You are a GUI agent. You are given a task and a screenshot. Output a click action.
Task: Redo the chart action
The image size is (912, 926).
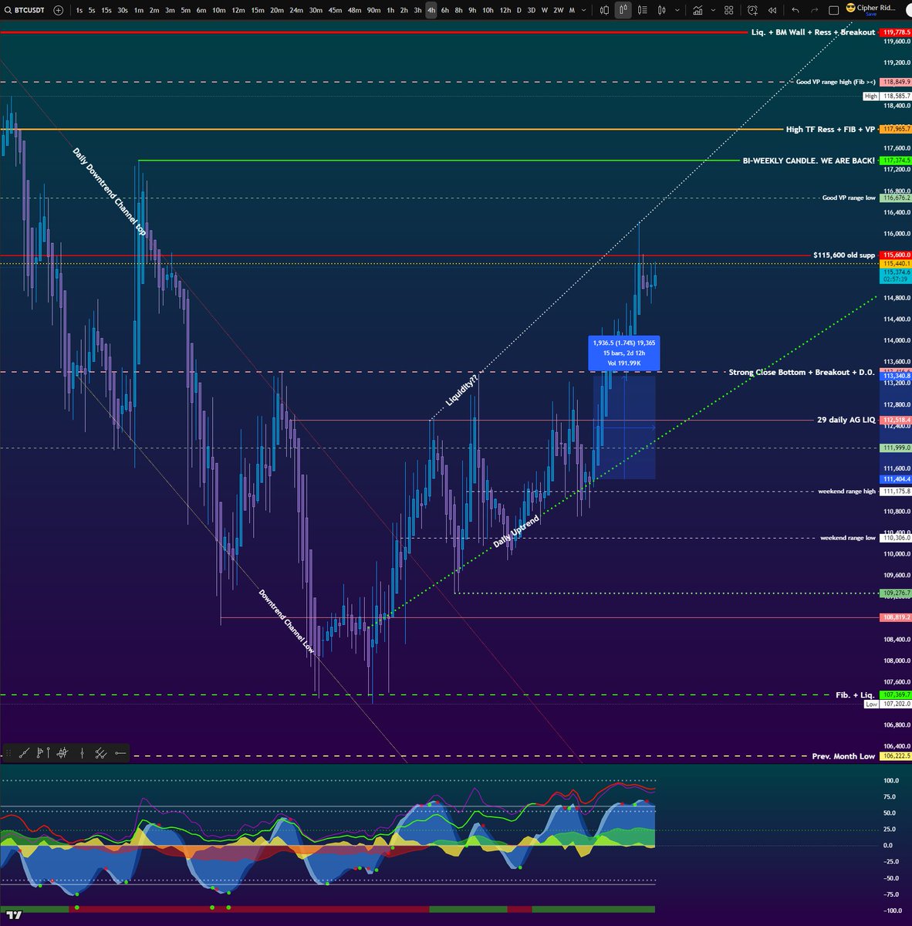point(813,11)
